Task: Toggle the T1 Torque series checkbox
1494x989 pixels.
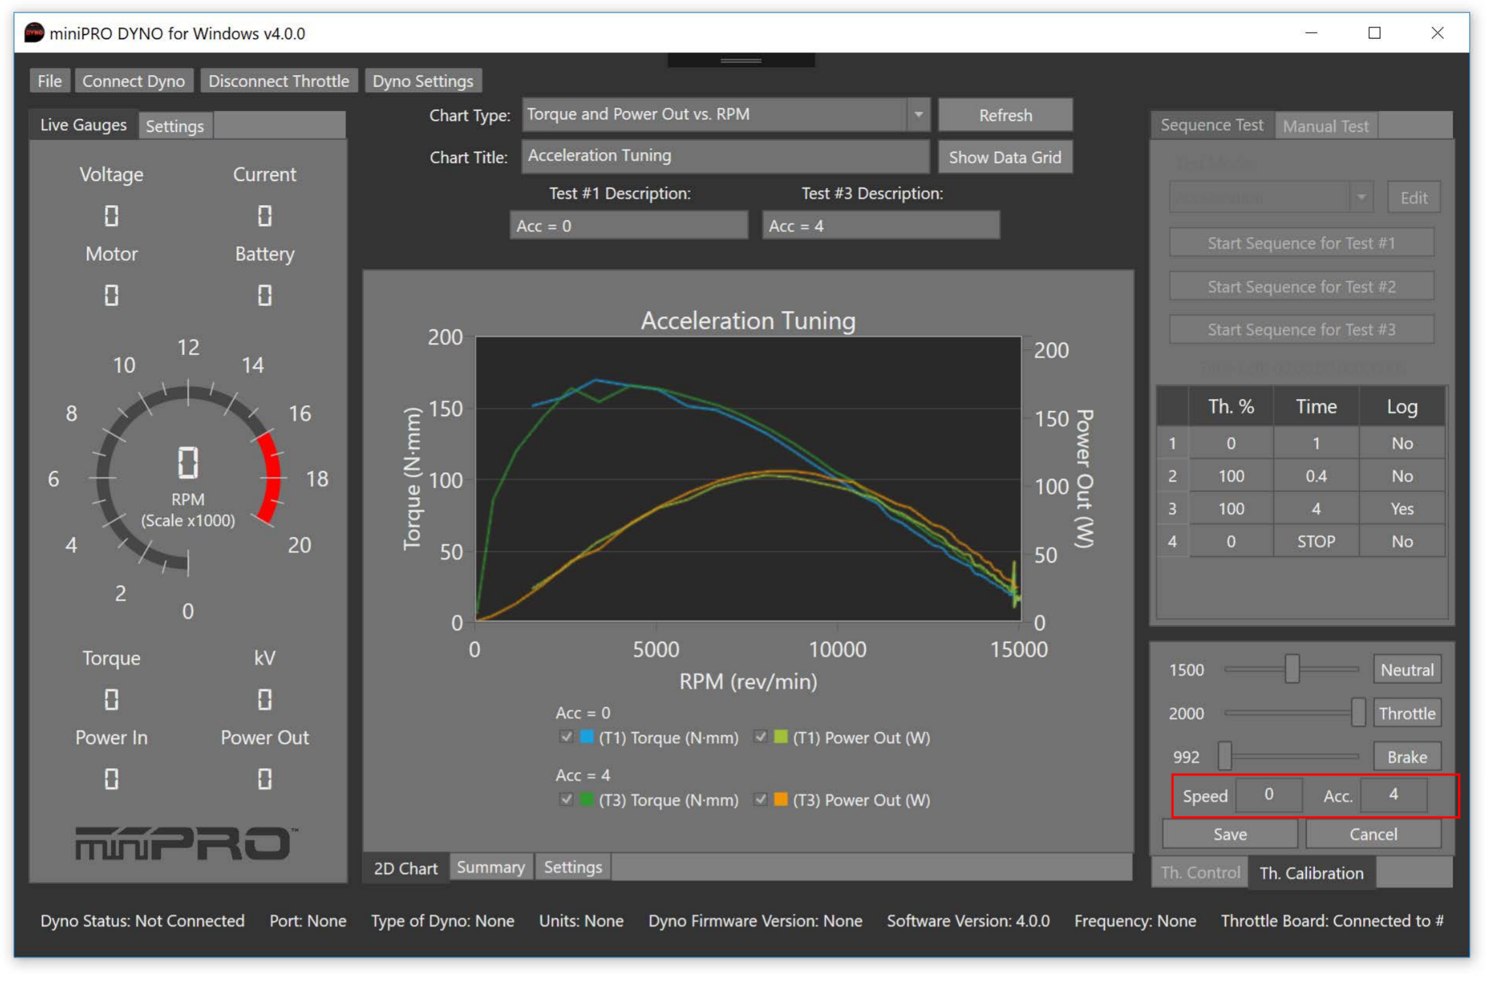Action: pos(566,737)
